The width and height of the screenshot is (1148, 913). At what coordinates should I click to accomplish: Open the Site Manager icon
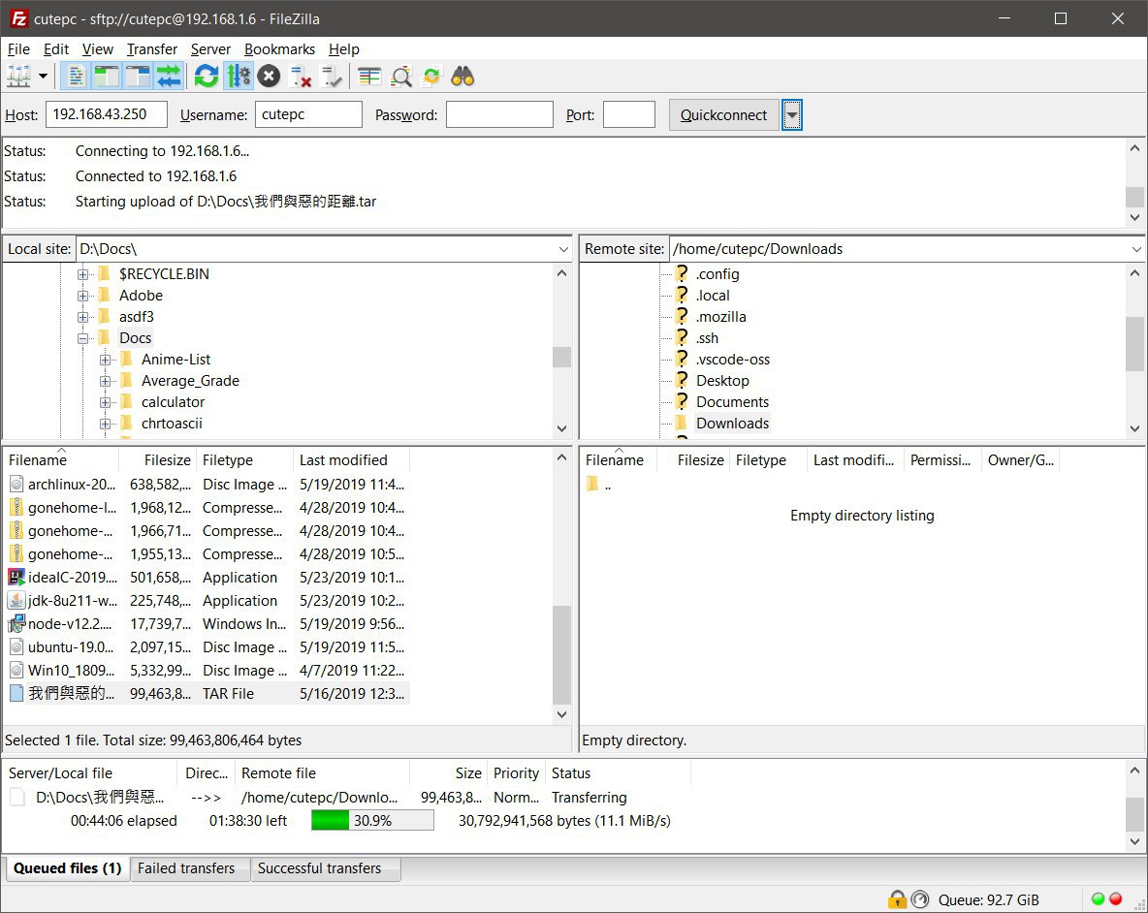(19, 76)
